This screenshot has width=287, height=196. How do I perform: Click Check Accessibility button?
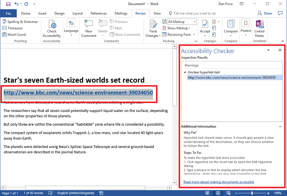[52, 29]
